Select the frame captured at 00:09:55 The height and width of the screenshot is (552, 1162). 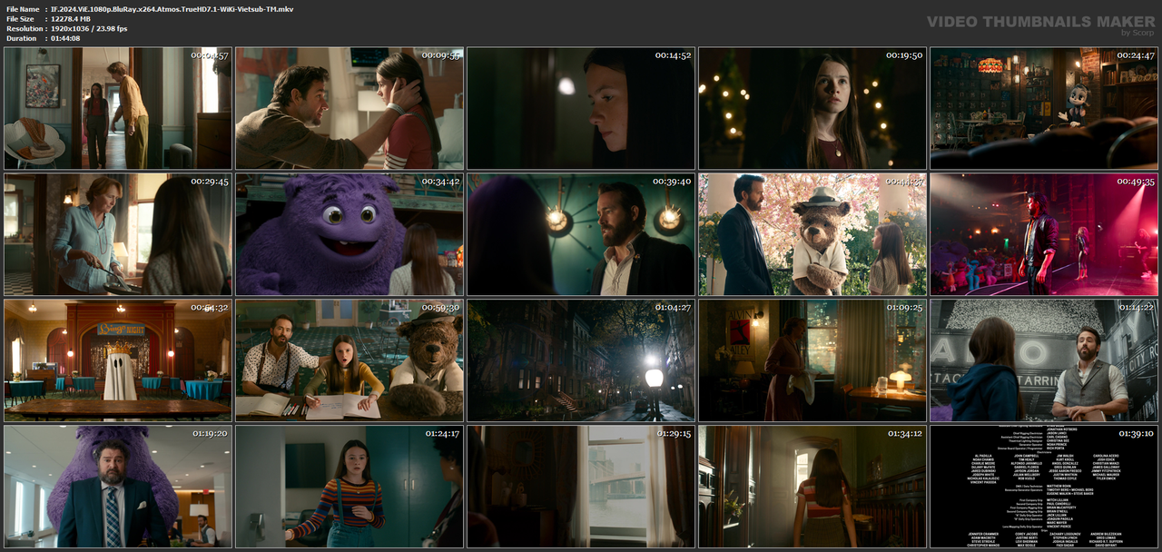pyautogui.click(x=350, y=108)
